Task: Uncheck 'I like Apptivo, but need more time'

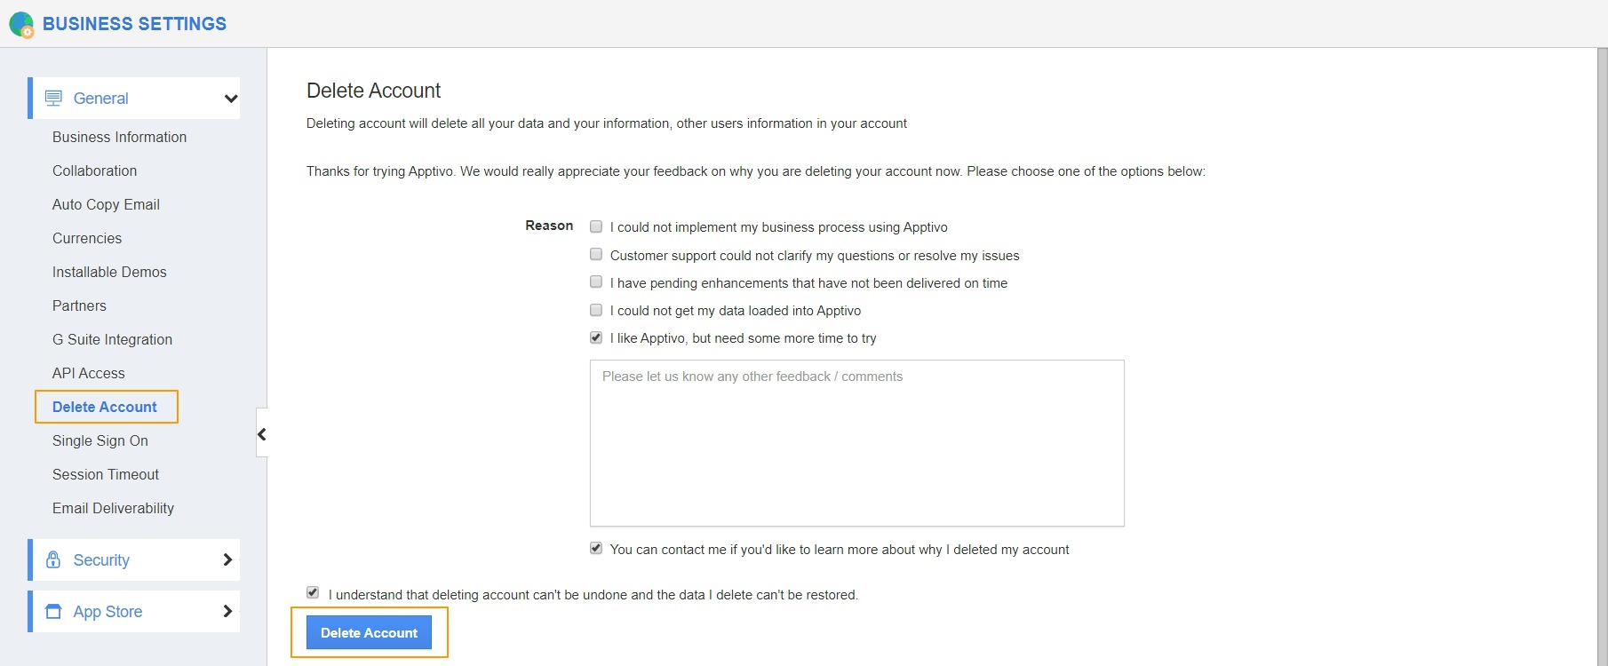Action: (596, 337)
